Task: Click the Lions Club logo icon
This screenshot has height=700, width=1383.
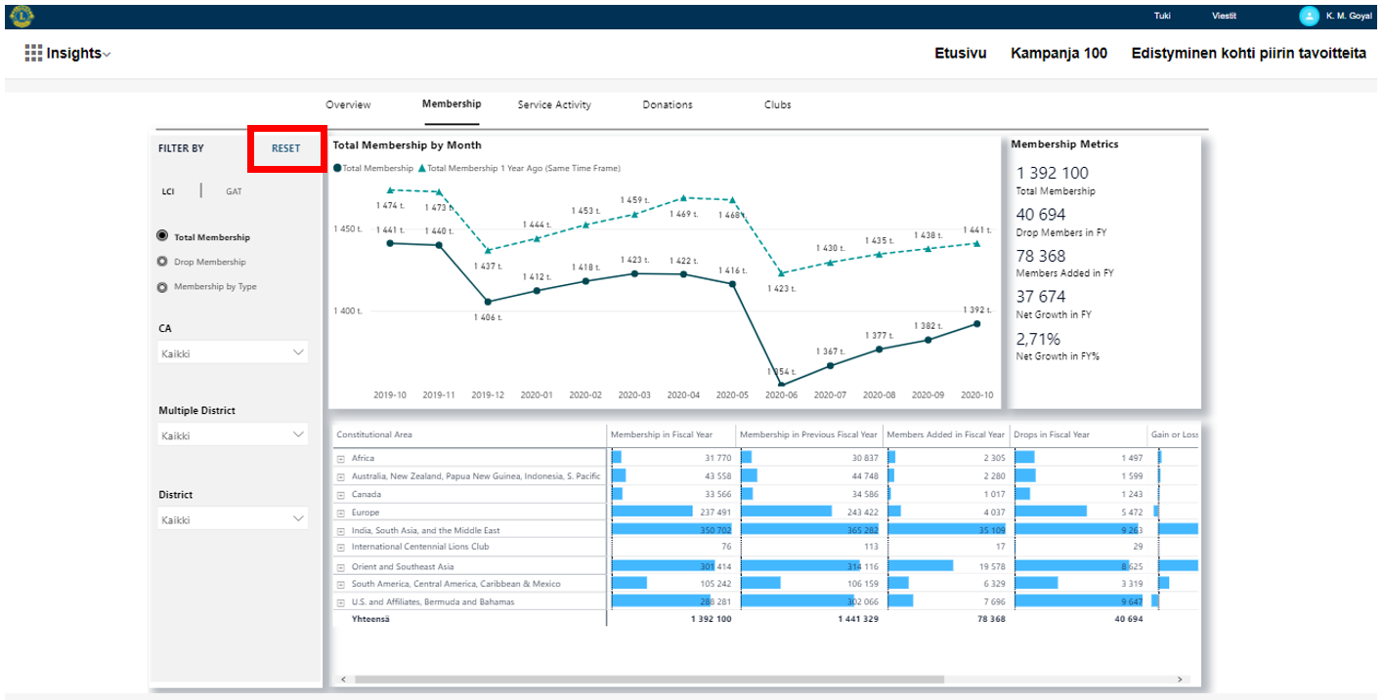Action: pos(21,15)
